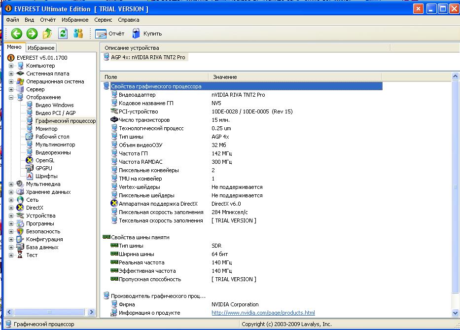The width and height of the screenshot is (460, 330).
Task: Go back with green left arrow
Action: (17, 34)
